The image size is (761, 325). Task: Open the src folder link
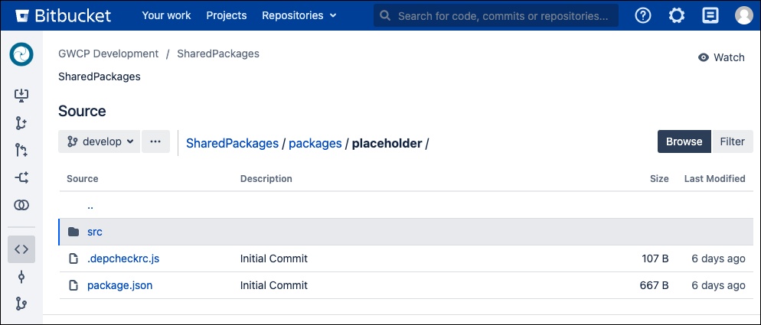(95, 232)
